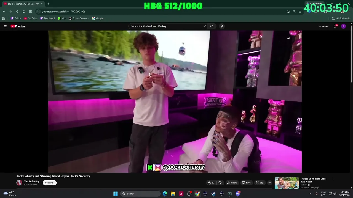353x198 pixels.
Task: Open File Explorer from the taskbar
Action: [x=173, y=194]
